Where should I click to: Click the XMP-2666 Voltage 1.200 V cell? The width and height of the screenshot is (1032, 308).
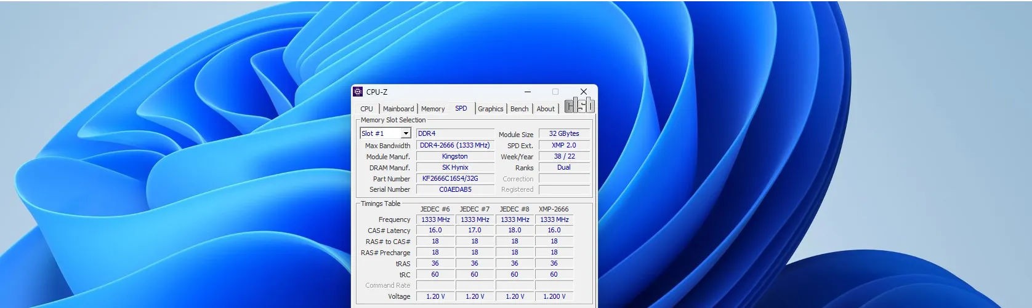[554, 296]
